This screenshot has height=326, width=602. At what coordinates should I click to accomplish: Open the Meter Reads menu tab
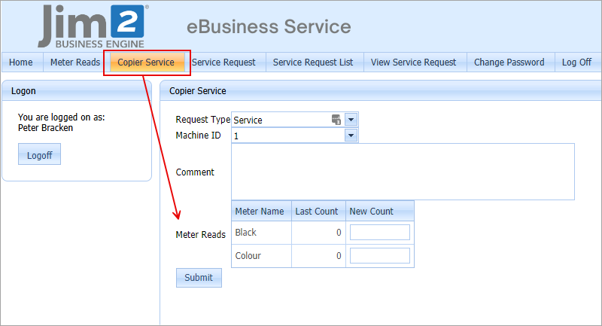point(75,62)
